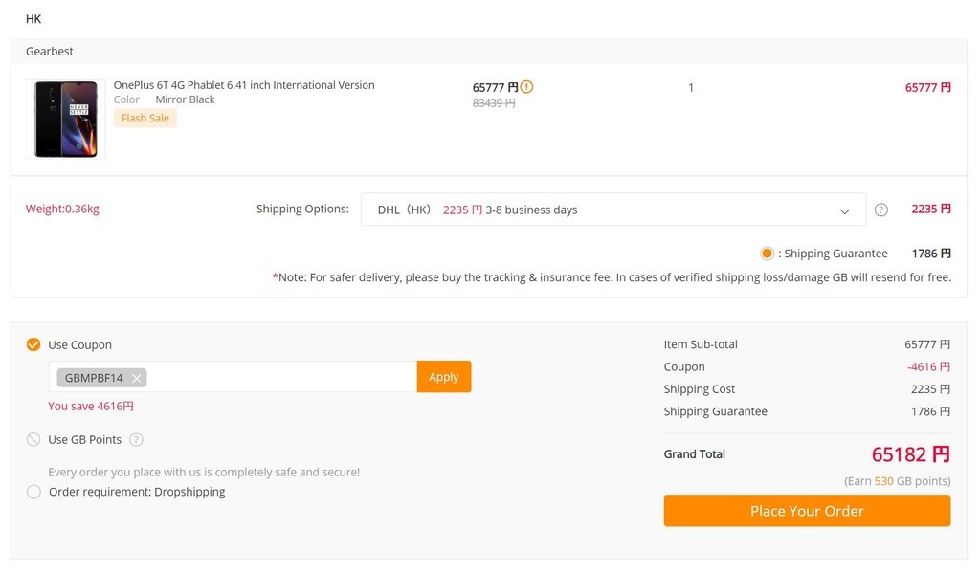Select Order requirement: Dropshipping option
This screenshot has height=574, width=980.
[33, 492]
